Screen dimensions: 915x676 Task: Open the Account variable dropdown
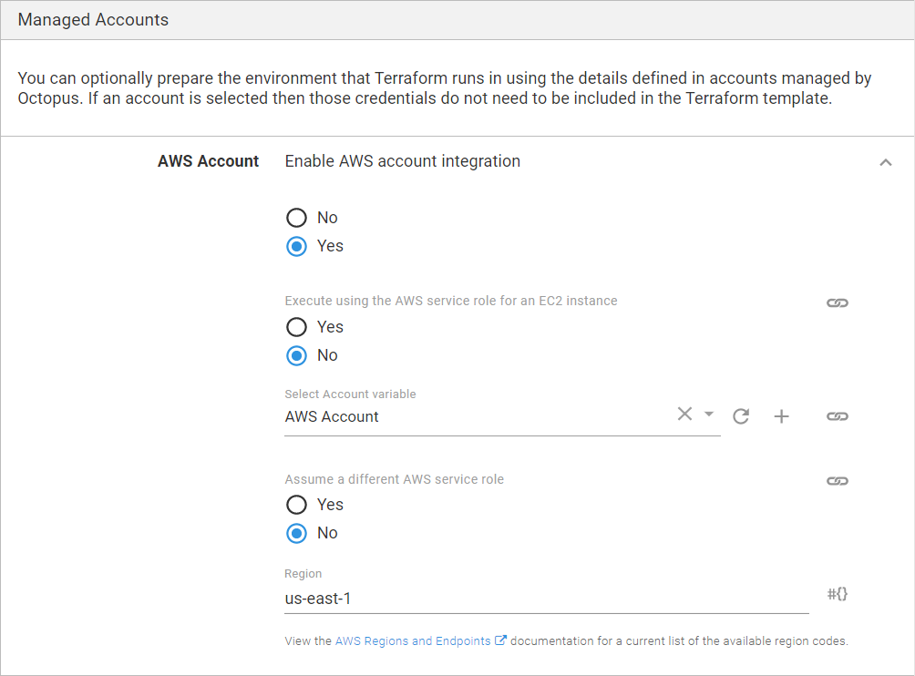[x=708, y=414]
